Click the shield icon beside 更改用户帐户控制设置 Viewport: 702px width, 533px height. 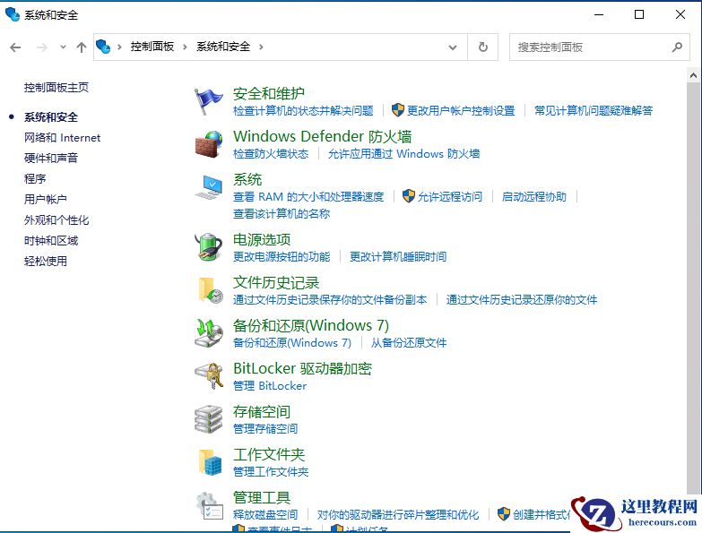pos(397,110)
